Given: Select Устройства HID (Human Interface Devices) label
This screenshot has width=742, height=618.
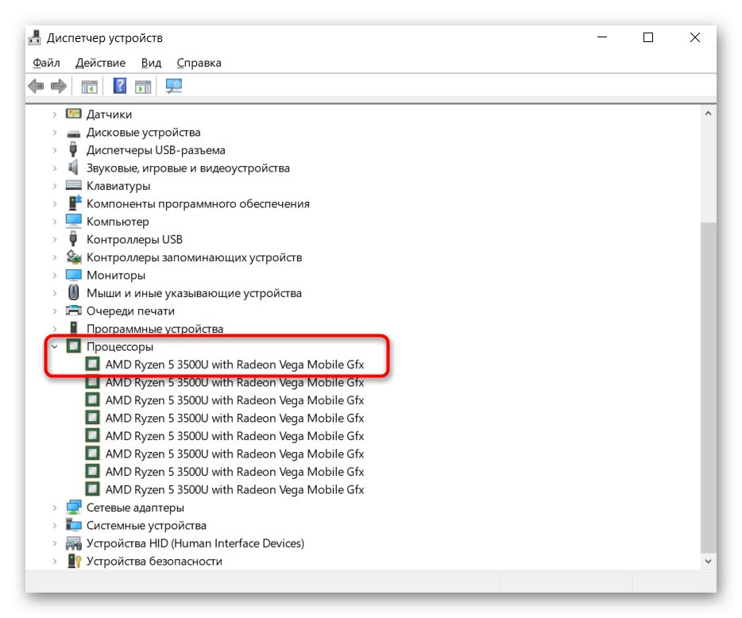Looking at the screenshot, I should click(195, 543).
